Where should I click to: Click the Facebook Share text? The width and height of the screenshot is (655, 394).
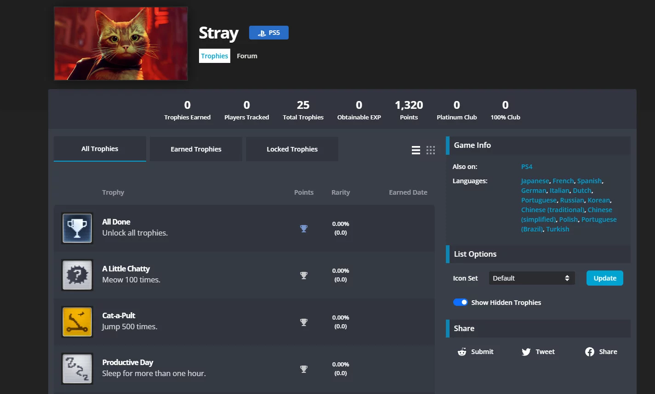point(608,352)
